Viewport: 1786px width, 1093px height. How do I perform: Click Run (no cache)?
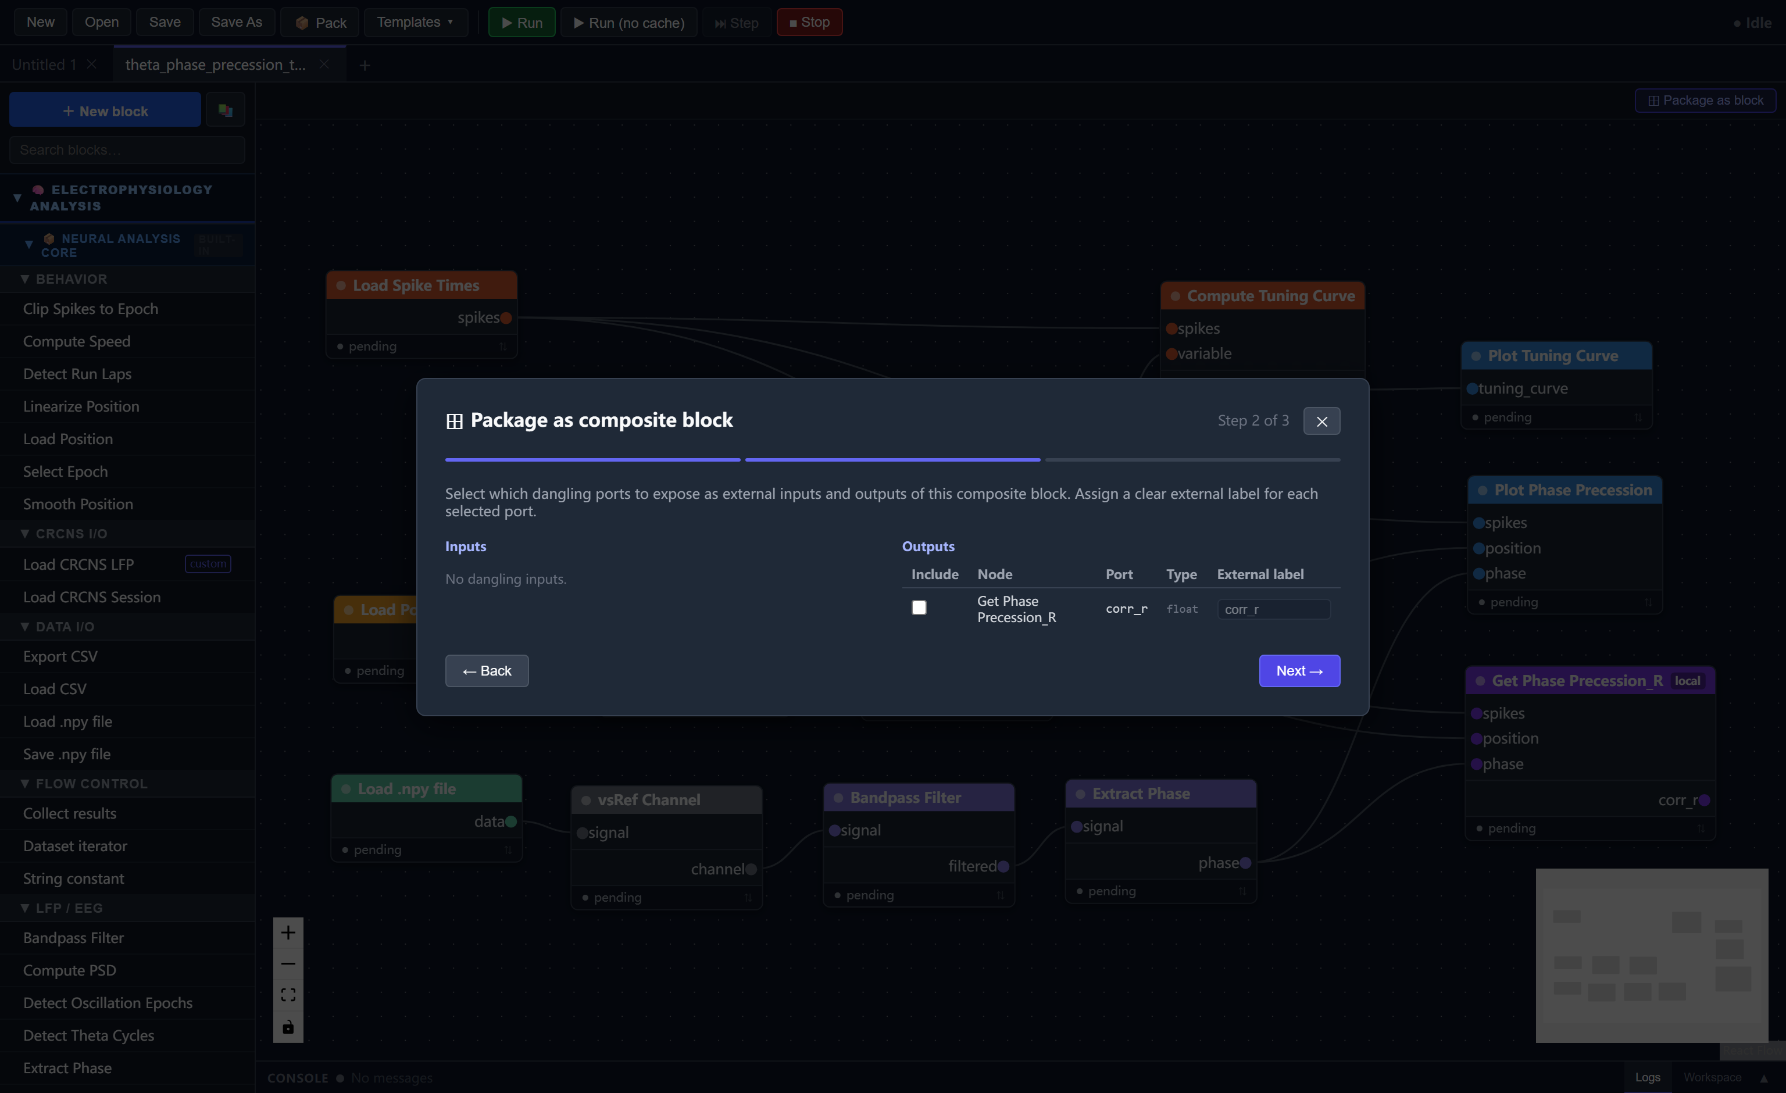pos(628,23)
